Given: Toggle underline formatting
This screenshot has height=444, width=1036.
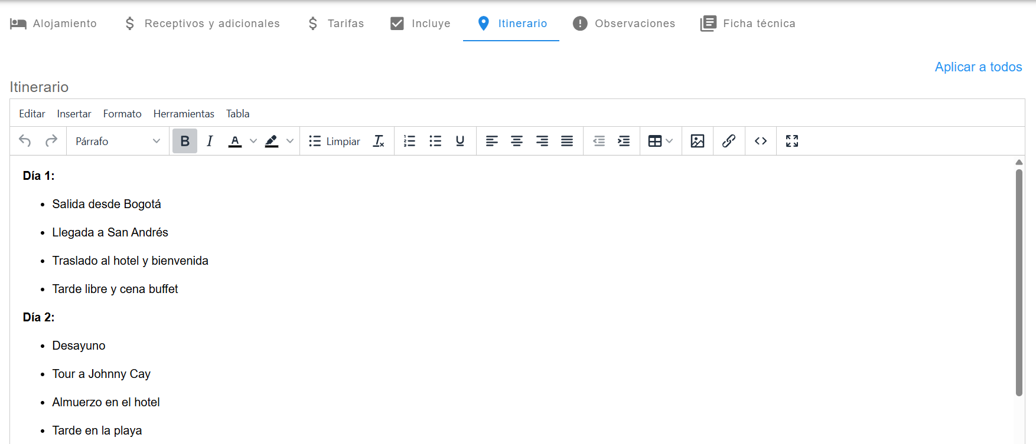Looking at the screenshot, I should click(x=460, y=141).
